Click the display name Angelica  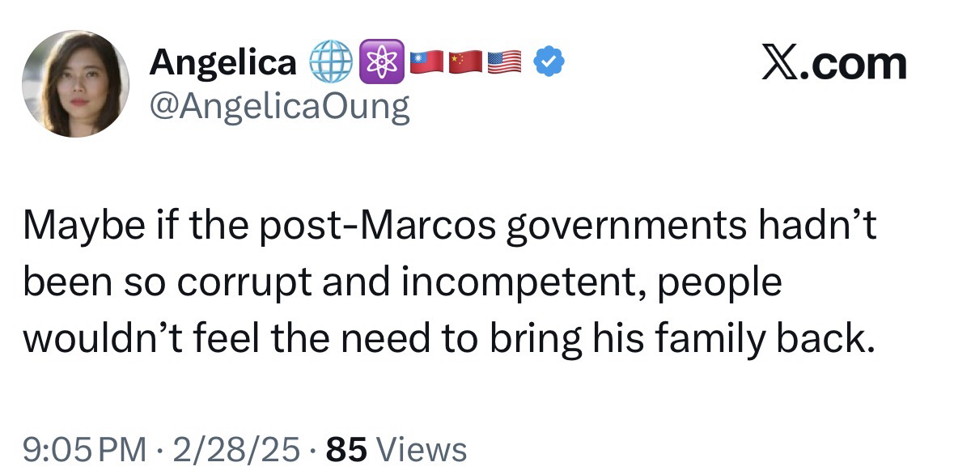tap(223, 63)
